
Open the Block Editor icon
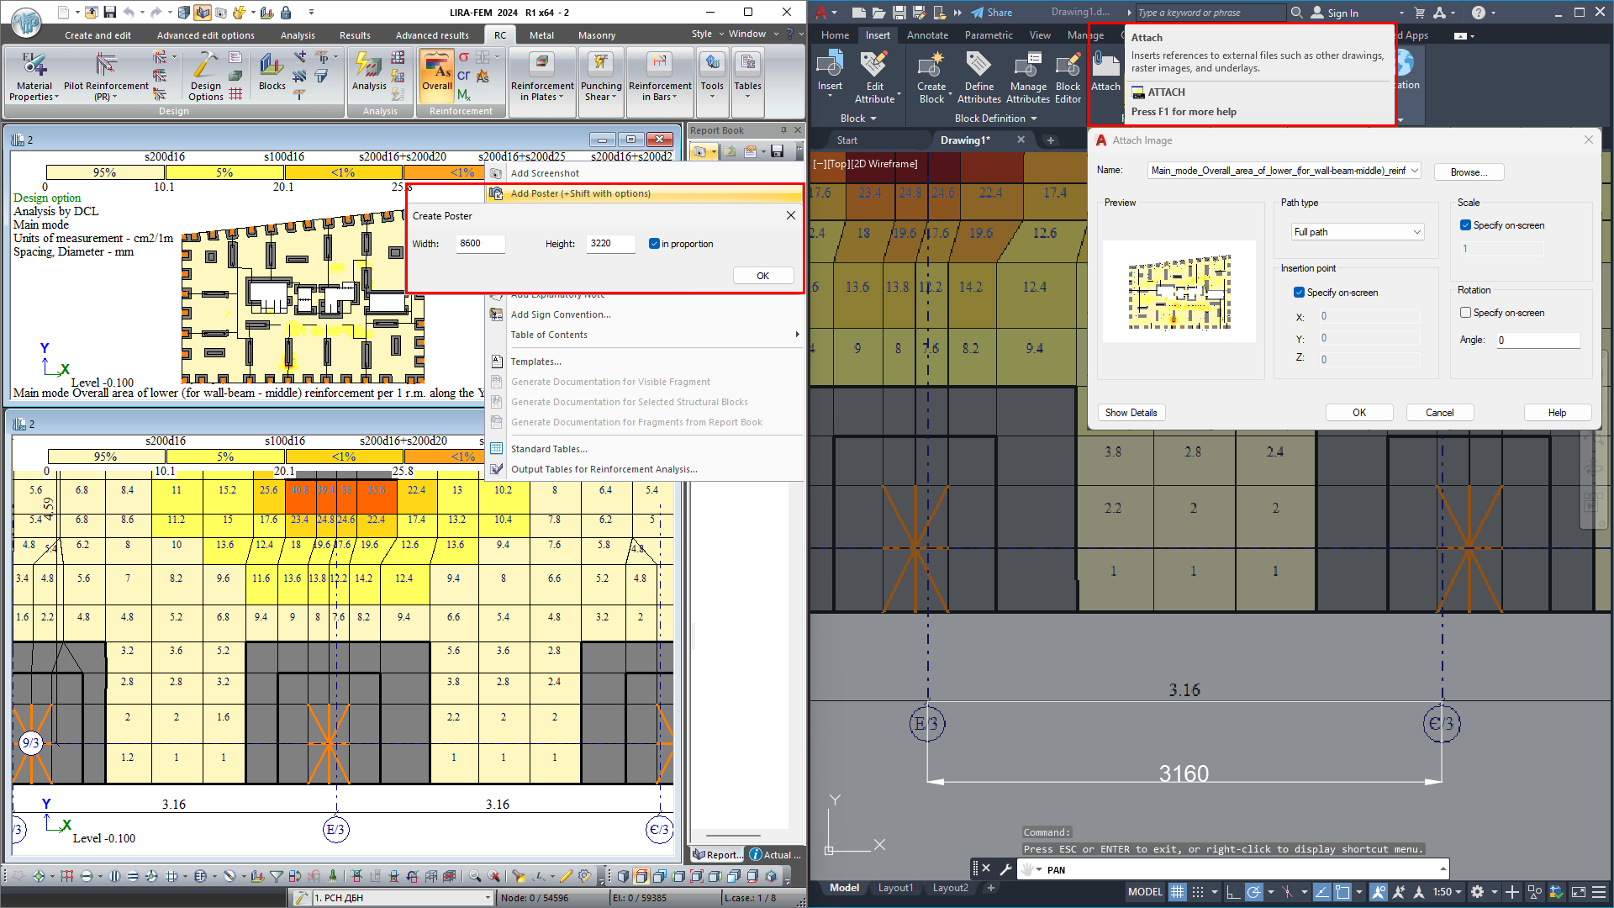[1068, 66]
